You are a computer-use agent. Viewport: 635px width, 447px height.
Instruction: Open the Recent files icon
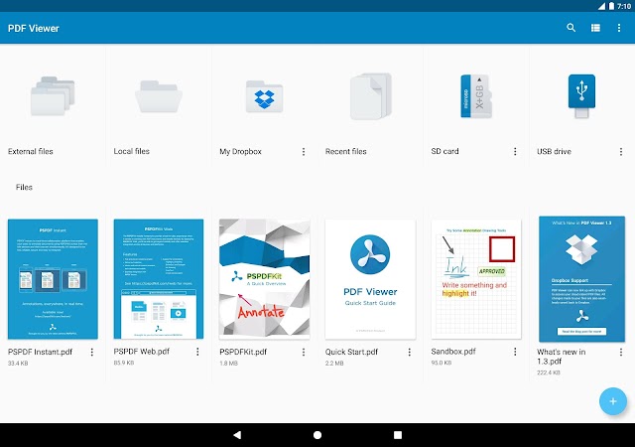tap(370, 96)
